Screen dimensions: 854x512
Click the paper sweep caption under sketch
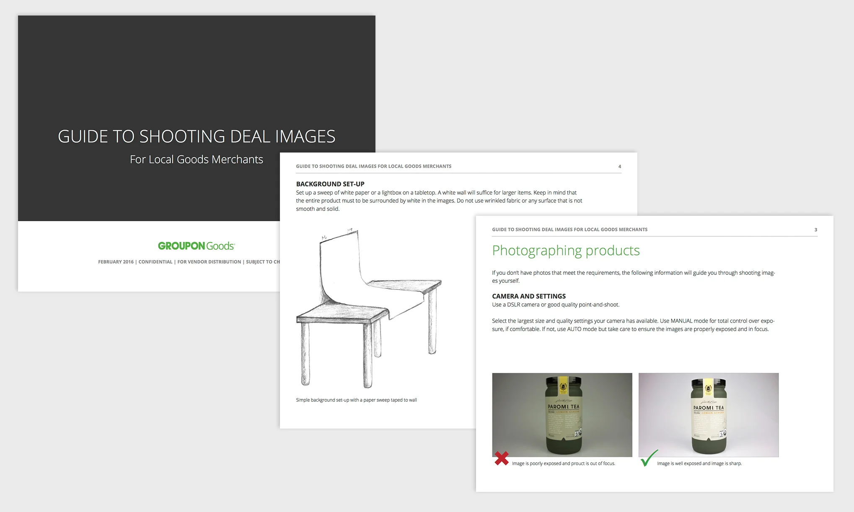point(356,400)
